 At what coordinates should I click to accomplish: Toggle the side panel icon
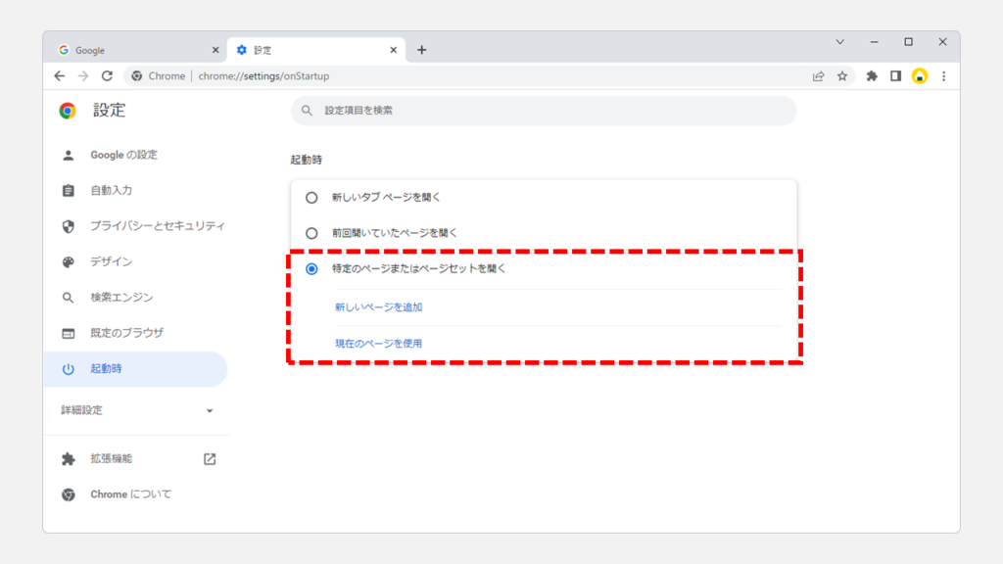(x=895, y=75)
